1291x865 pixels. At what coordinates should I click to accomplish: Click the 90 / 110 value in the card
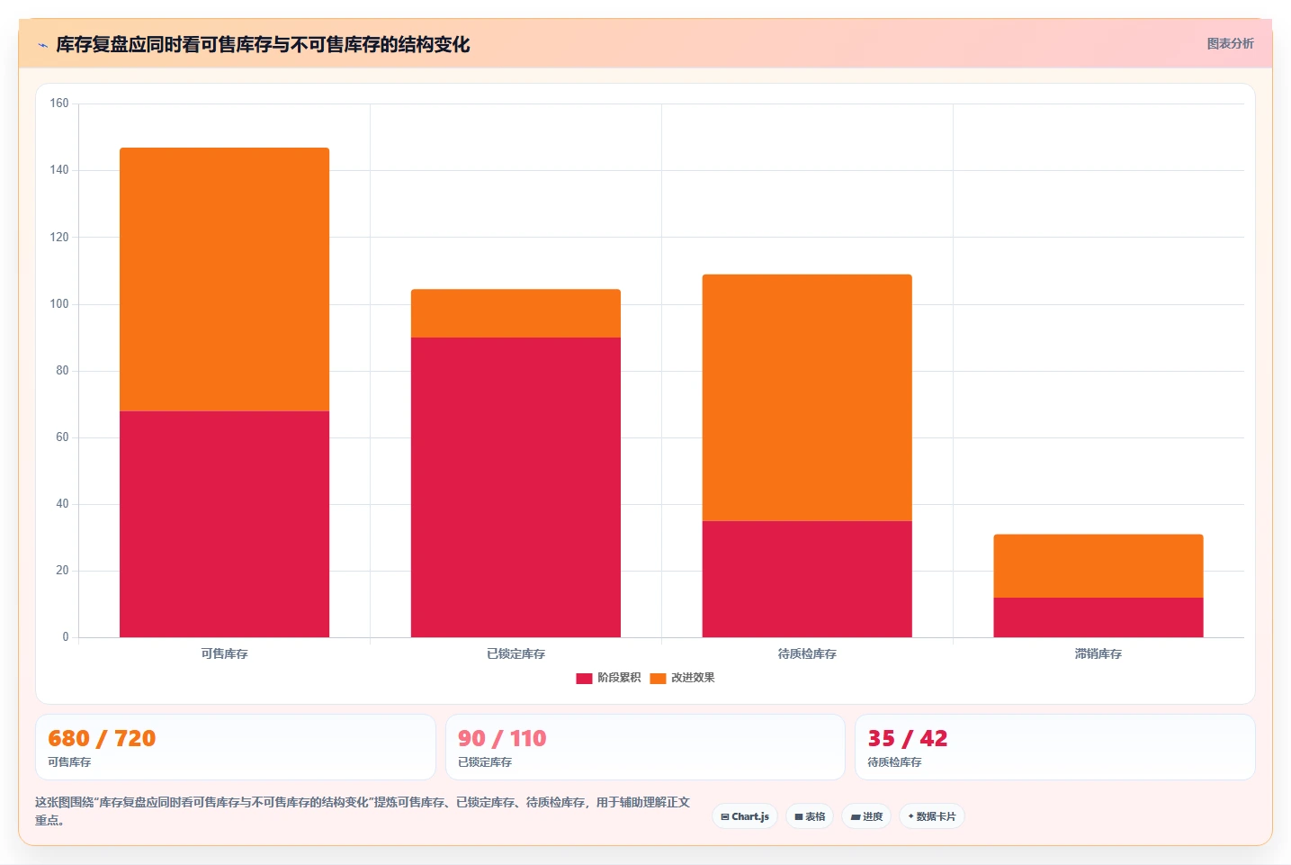point(502,739)
